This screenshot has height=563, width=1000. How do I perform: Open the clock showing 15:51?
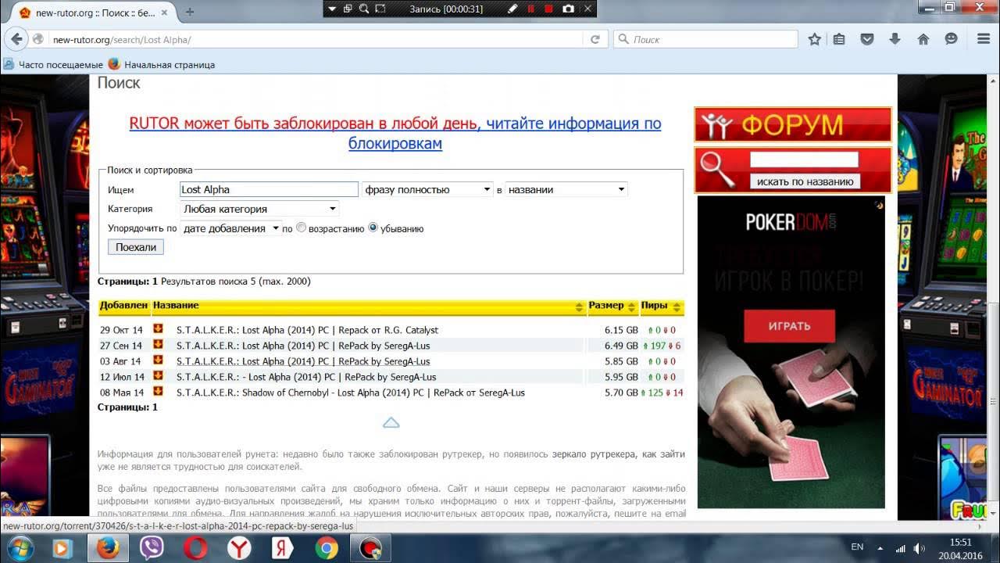point(961,542)
